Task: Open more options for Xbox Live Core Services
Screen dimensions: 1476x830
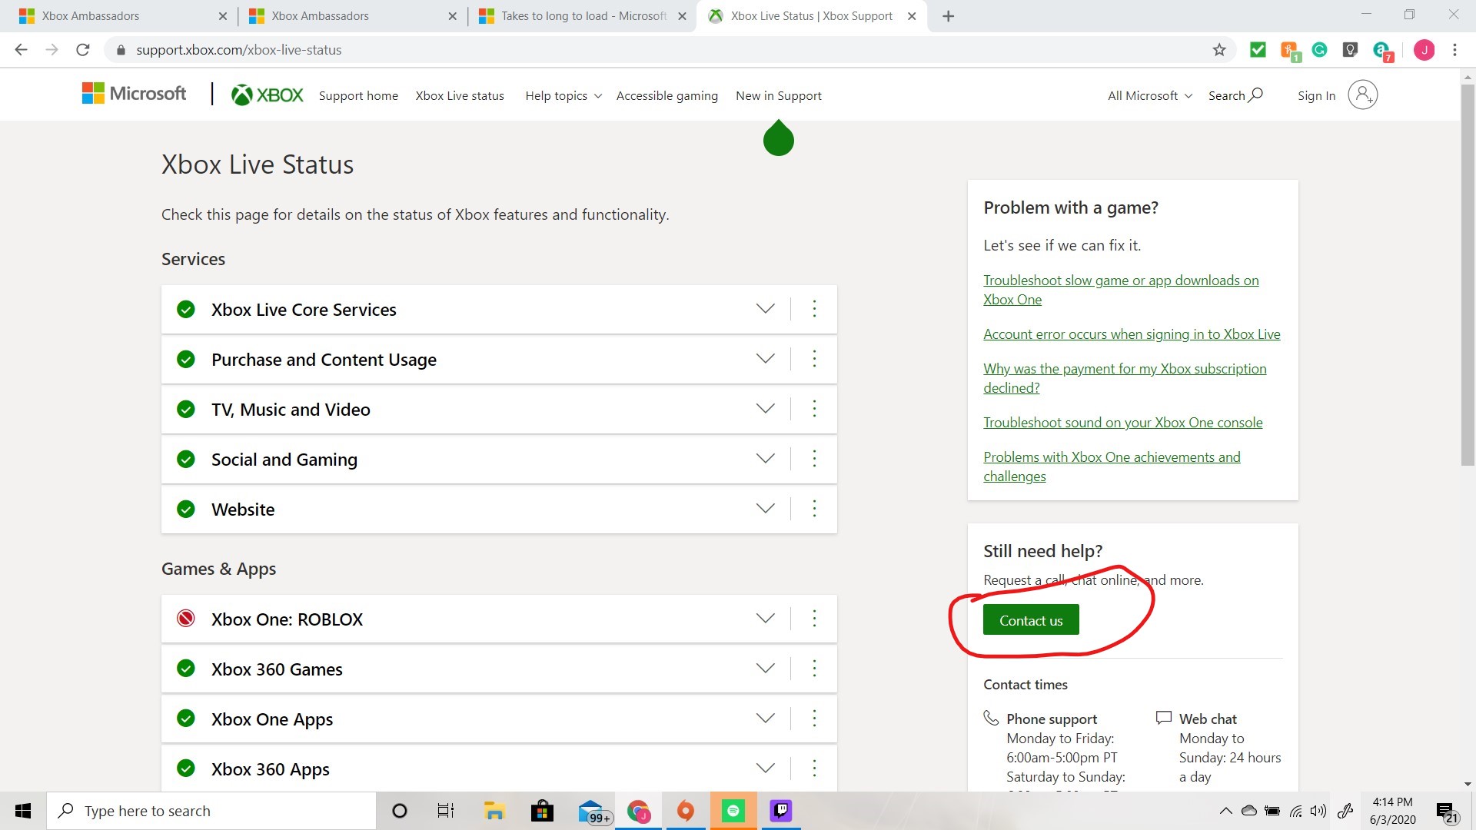Action: point(814,309)
